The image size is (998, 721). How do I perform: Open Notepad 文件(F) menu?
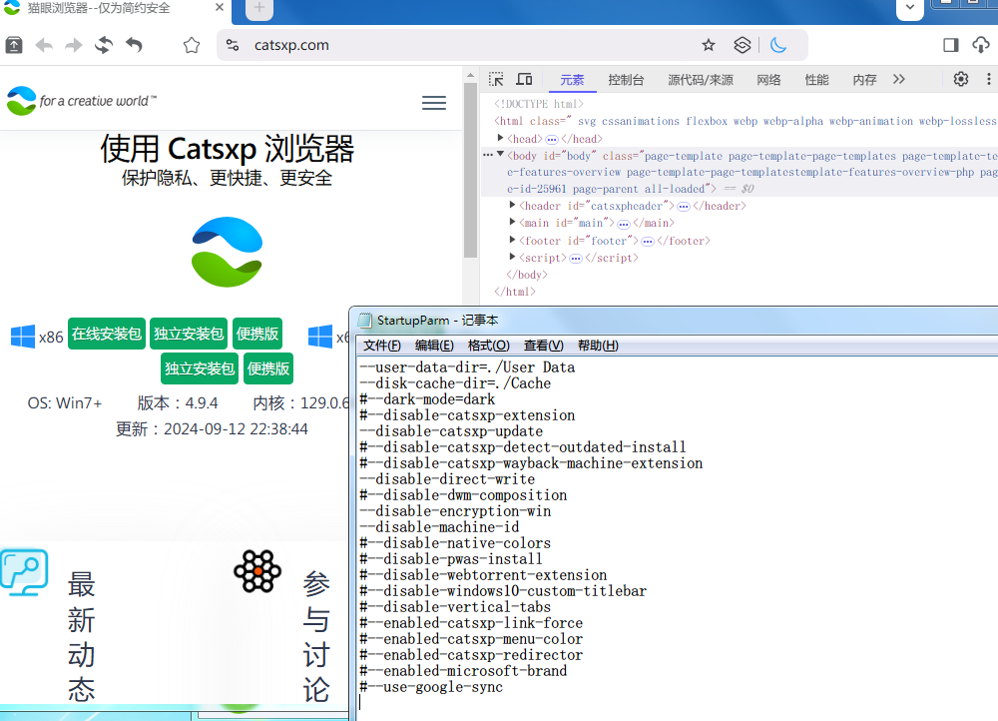click(382, 346)
